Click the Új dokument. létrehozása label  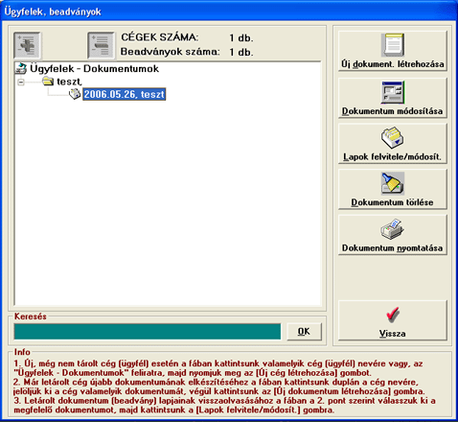coord(393,64)
